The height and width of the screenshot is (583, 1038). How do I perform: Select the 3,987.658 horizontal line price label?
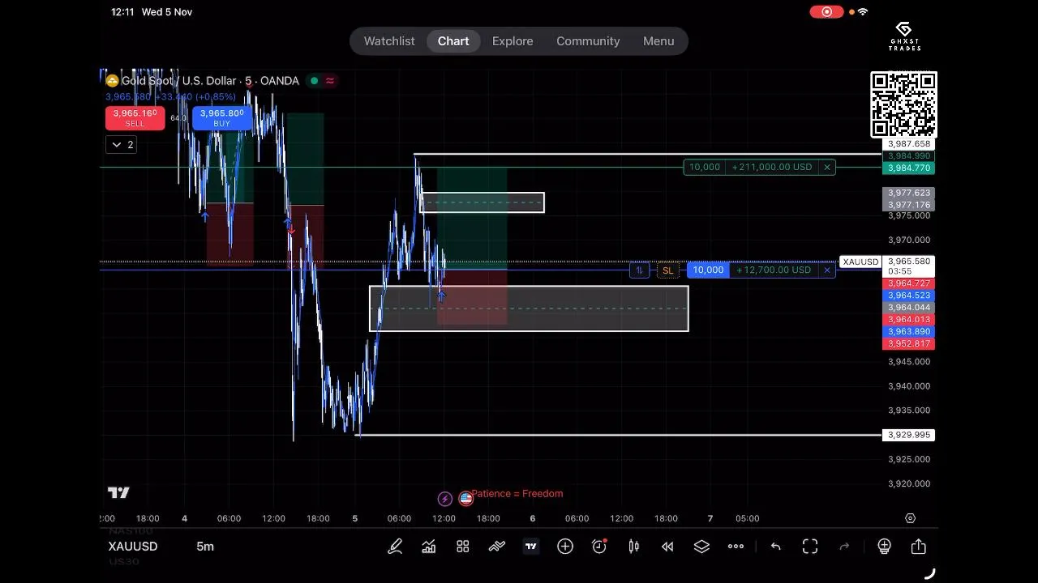[910, 144]
